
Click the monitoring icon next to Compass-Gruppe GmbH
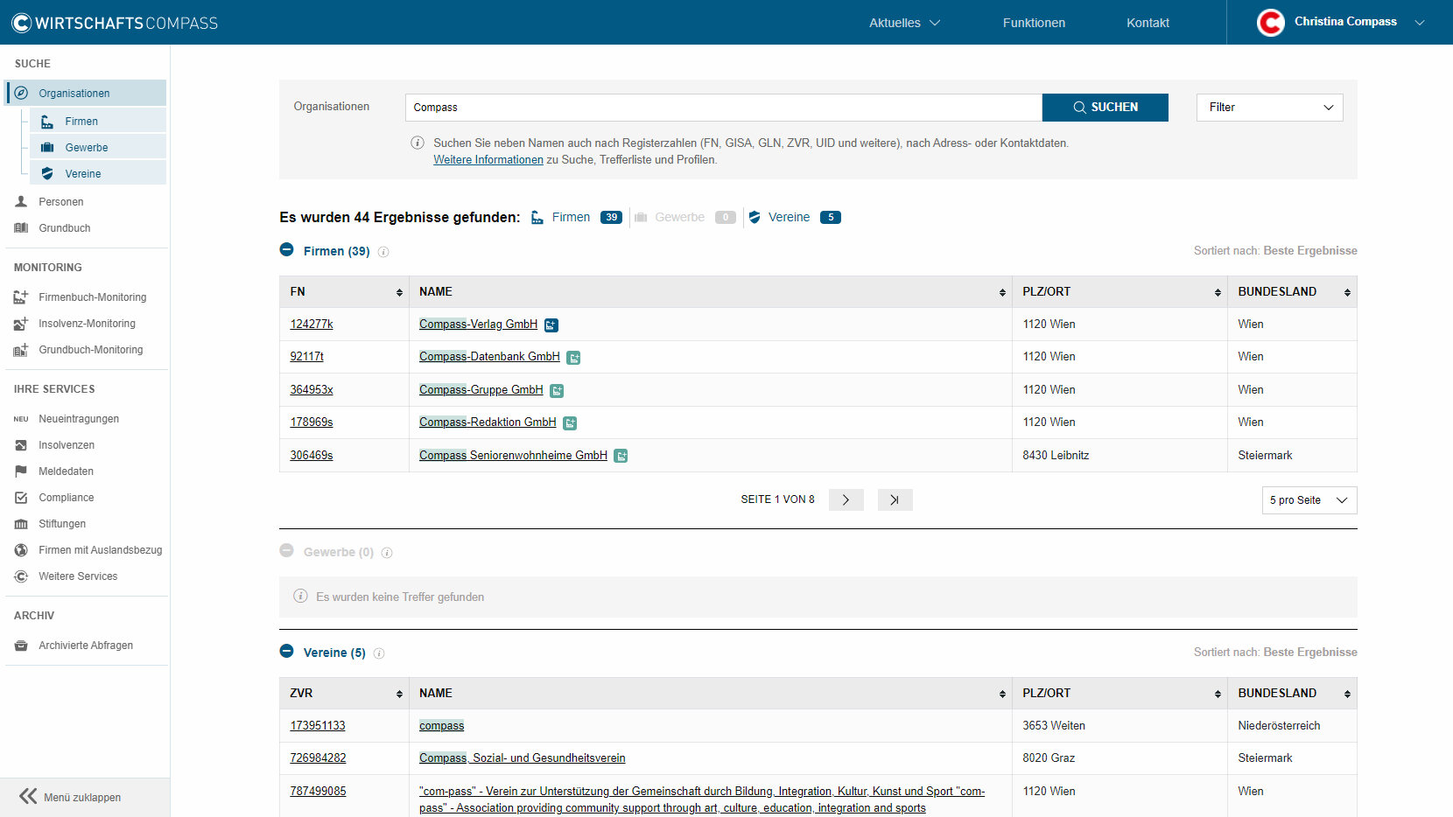(557, 391)
